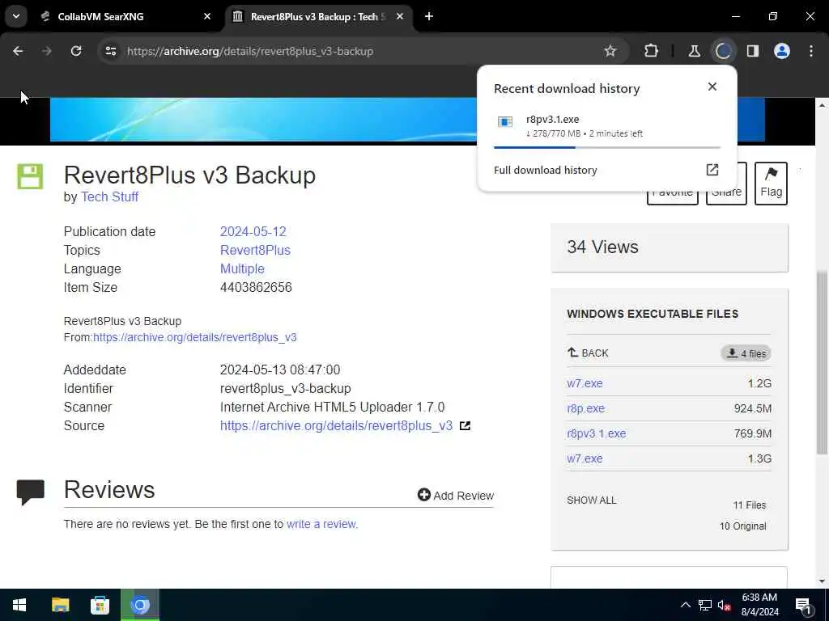Viewport: 829px width, 621px height.
Task: Download w7.exe sized 1.2G
Action: click(x=585, y=383)
